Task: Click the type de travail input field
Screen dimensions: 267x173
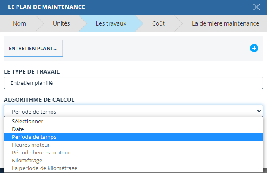Action: (133, 83)
